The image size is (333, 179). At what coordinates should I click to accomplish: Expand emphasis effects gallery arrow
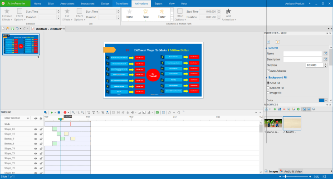tap(172, 19)
